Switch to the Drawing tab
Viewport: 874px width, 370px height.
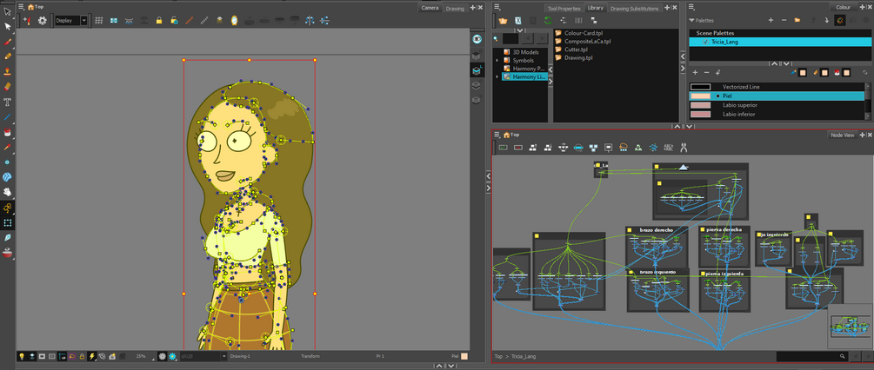point(455,9)
